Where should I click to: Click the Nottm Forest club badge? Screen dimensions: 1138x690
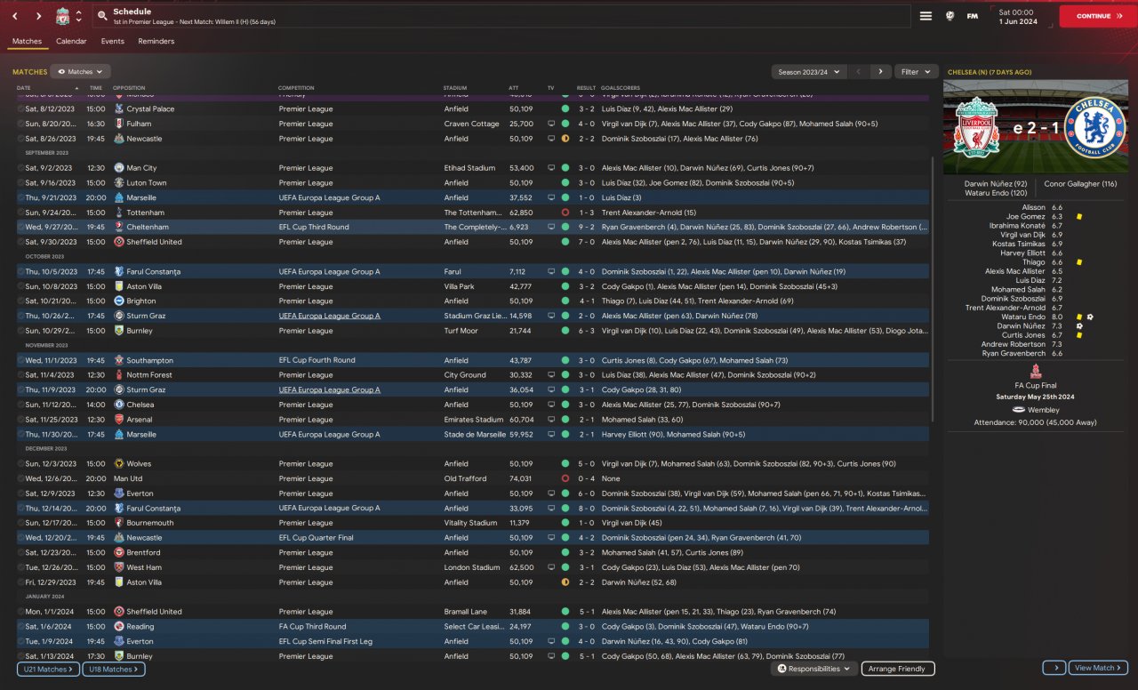click(x=119, y=375)
